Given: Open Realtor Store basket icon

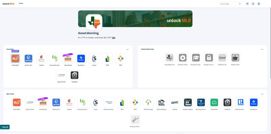Looking at the screenshot, I should pos(235,58).
